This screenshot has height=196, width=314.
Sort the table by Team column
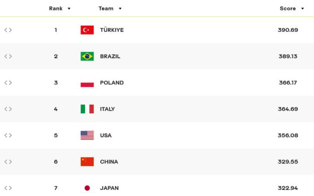[110, 9]
